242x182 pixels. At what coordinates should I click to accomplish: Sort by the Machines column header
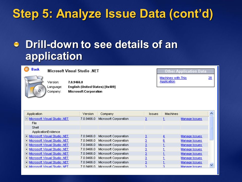pyautogui.click(x=171, y=114)
